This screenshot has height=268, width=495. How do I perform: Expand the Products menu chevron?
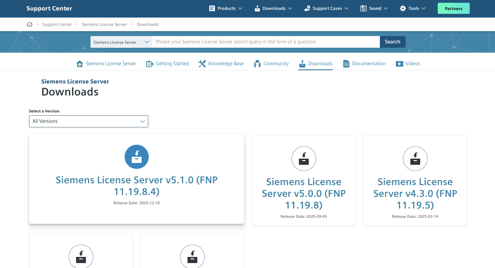tap(240, 8)
